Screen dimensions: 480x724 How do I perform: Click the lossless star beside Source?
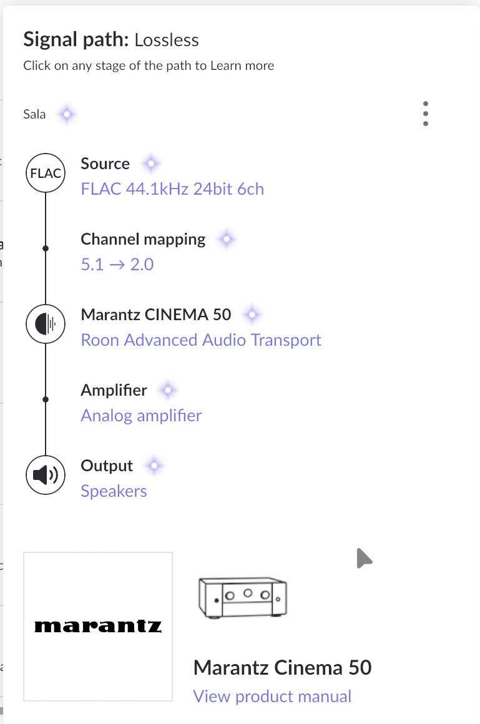[150, 164]
